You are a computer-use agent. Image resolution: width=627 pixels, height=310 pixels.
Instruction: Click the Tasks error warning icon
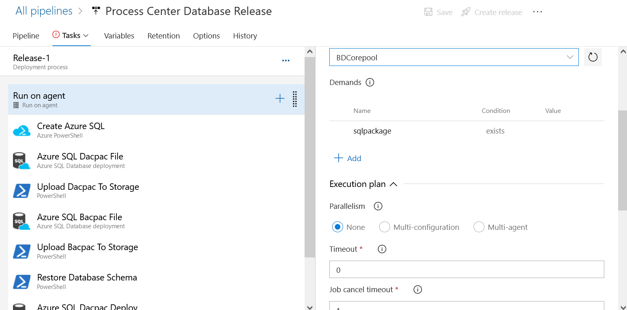pyautogui.click(x=56, y=35)
